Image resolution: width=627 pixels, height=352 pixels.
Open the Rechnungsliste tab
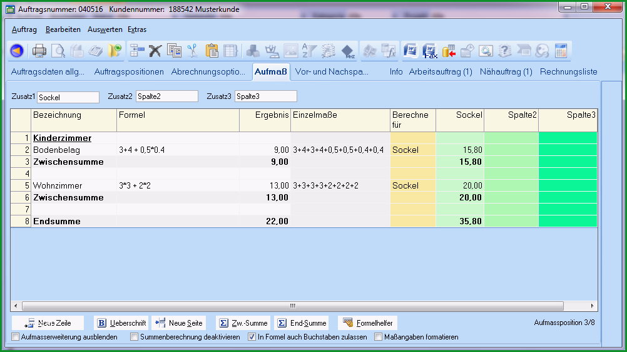[x=568, y=71]
